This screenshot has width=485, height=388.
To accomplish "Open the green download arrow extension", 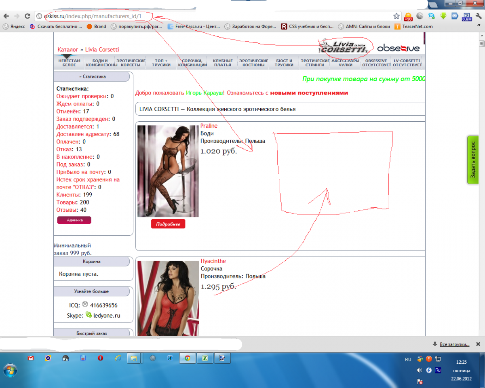I will 443,16.
